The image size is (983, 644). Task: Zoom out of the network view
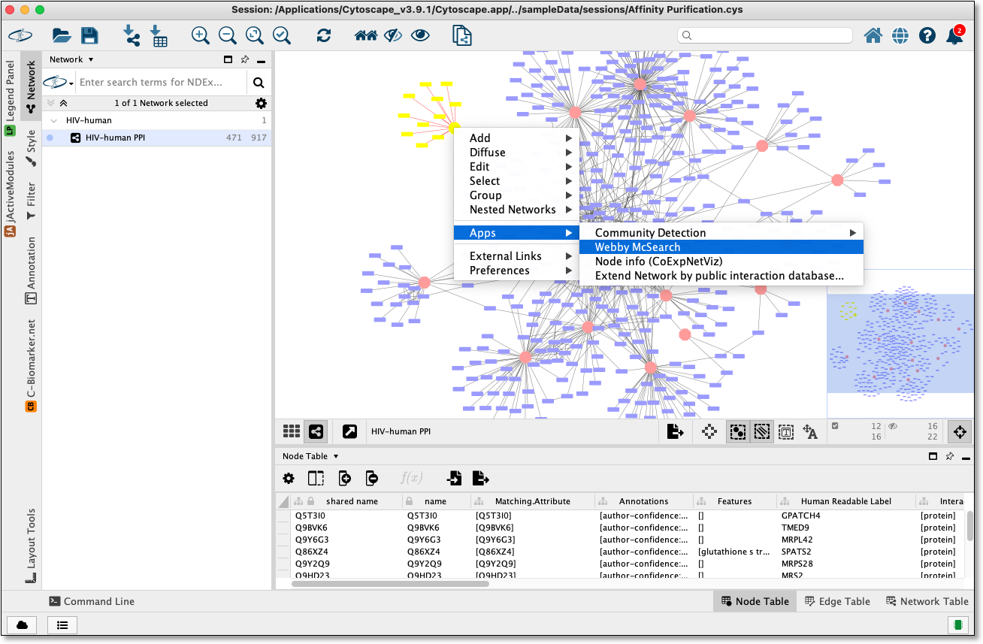click(227, 35)
